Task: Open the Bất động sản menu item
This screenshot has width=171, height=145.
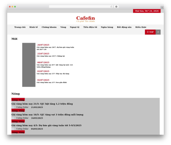Action: click(124, 27)
